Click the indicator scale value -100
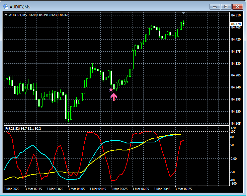This screenshot has height=196, width=247. click(x=234, y=184)
